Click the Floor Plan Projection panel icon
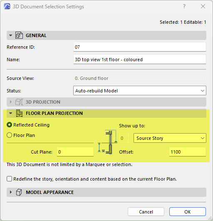The height and width of the screenshot is (221, 213). pos(19,113)
